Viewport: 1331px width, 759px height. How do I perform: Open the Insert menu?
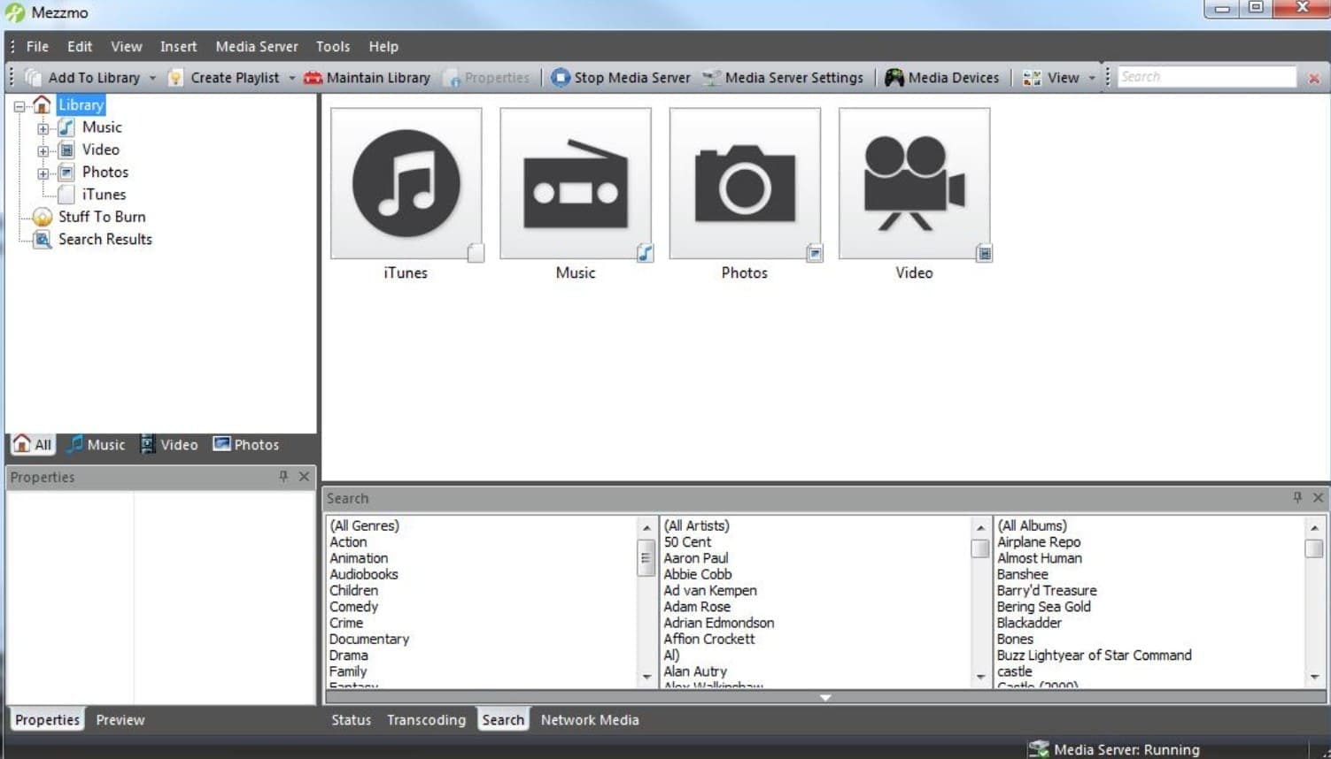tap(179, 47)
